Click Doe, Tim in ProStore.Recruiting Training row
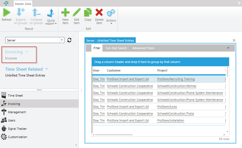 pos(99,79)
